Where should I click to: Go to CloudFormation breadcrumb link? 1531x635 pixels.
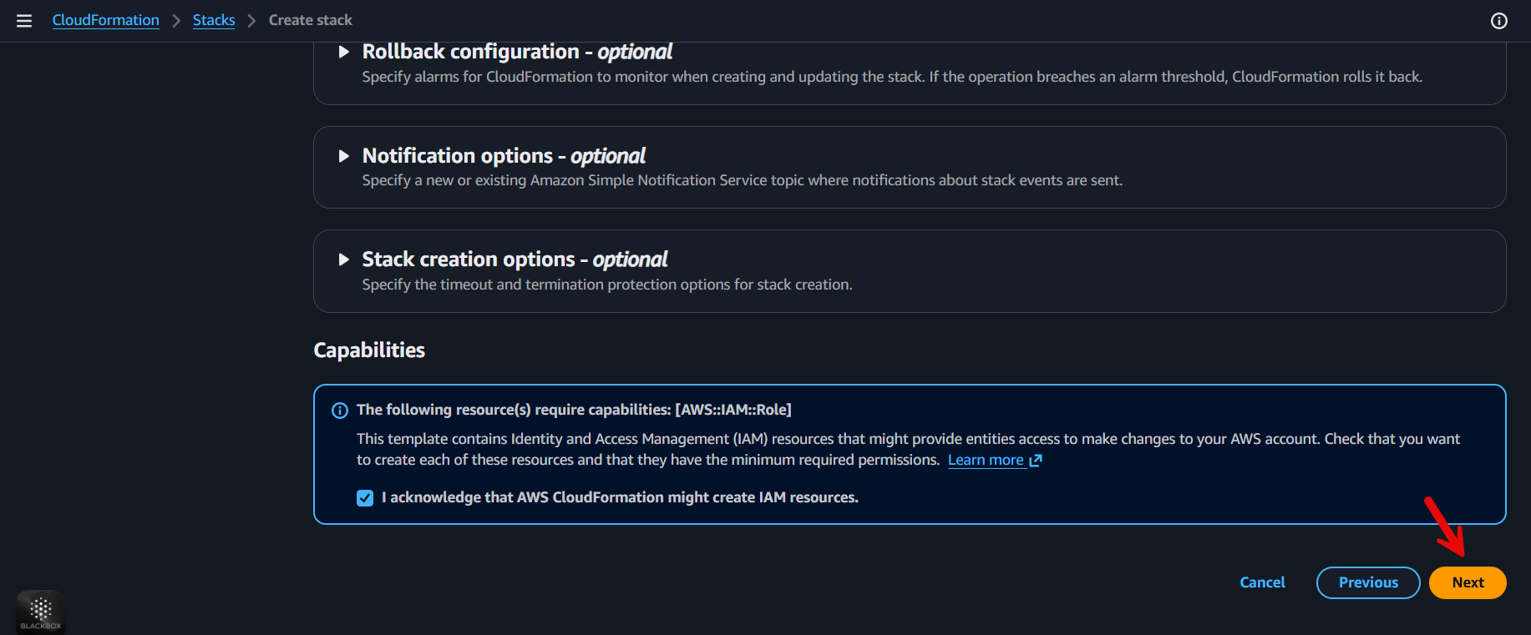(x=106, y=20)
